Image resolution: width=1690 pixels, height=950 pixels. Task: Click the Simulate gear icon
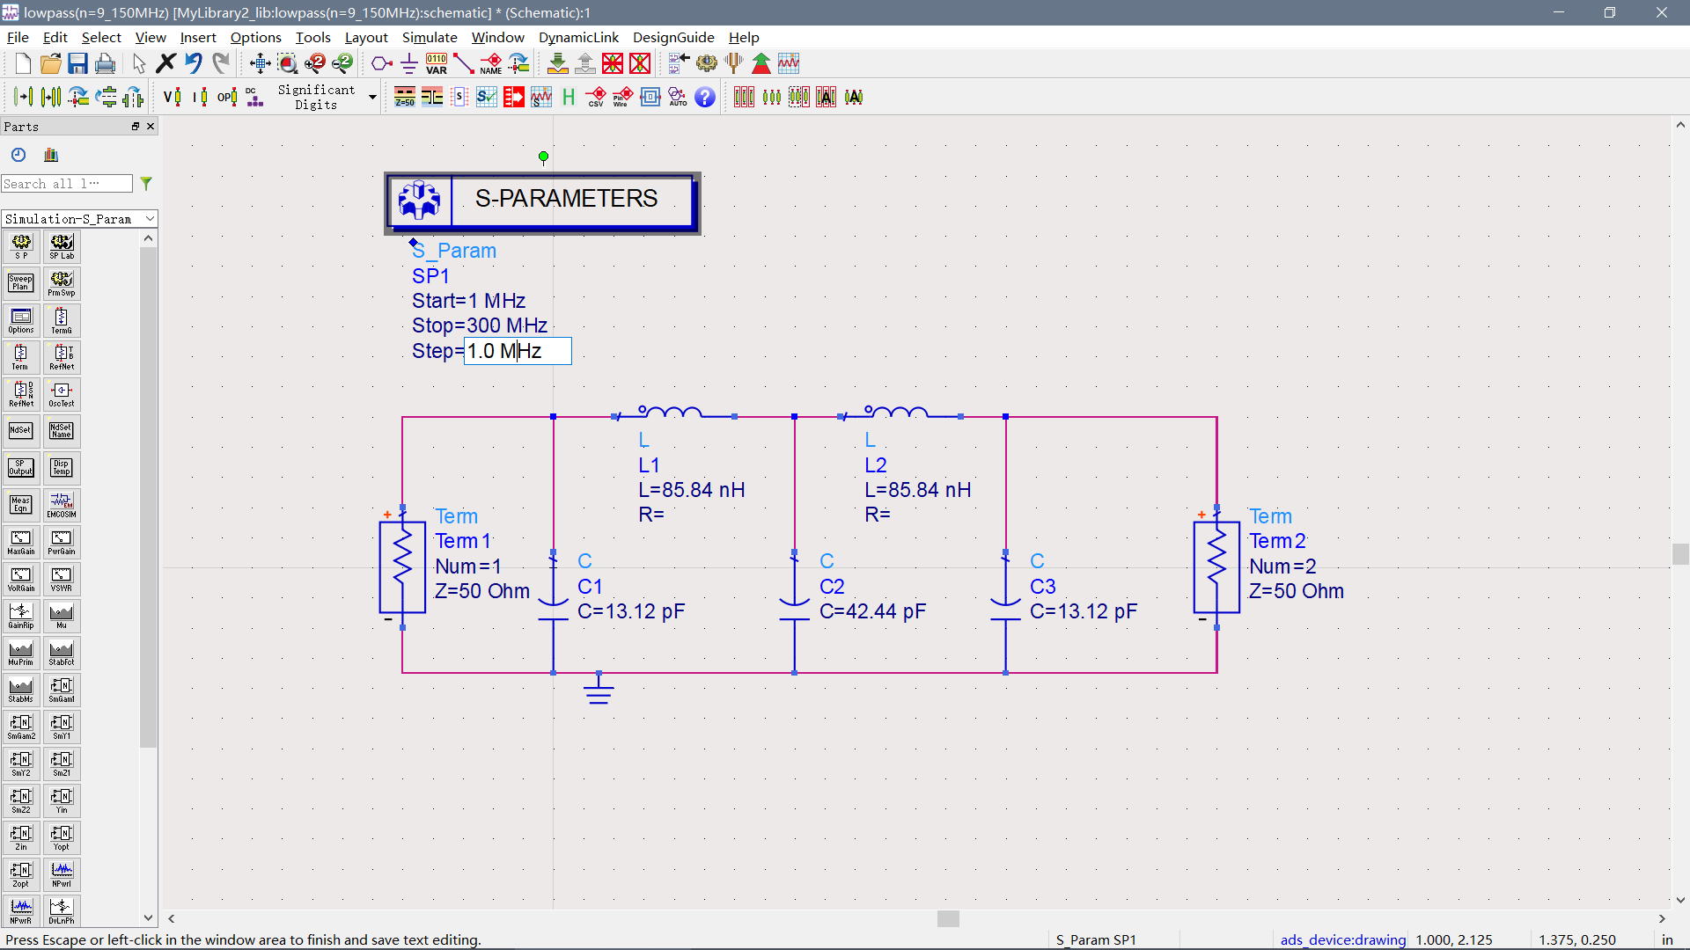pos(707,63)
